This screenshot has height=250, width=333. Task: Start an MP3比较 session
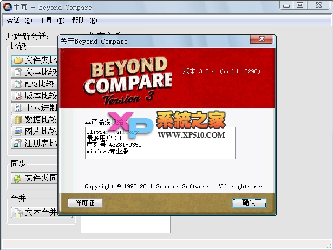tap(35, 84)
